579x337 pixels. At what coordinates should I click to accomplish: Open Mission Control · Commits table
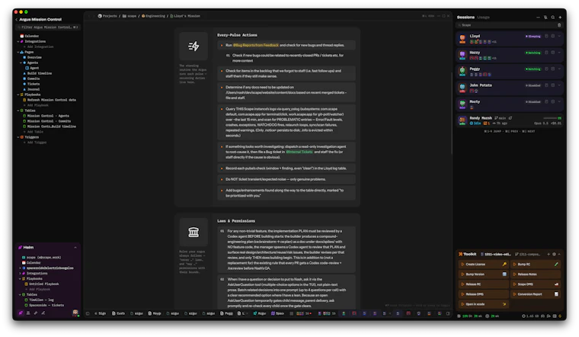pos(47,121)
